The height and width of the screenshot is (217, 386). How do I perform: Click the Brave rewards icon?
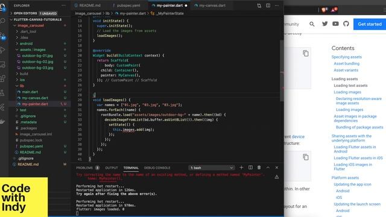pyautogui.click(x=334, y=10)
